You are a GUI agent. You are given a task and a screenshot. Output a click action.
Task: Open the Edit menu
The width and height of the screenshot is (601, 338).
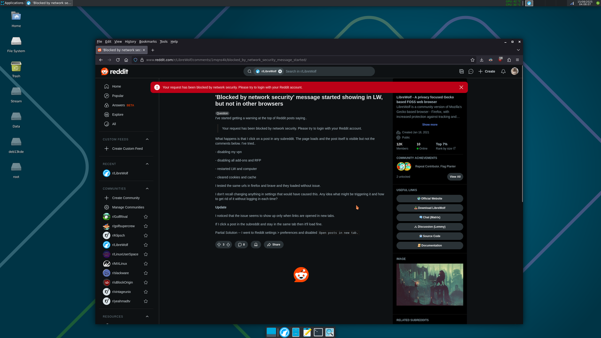pos(108,41)
